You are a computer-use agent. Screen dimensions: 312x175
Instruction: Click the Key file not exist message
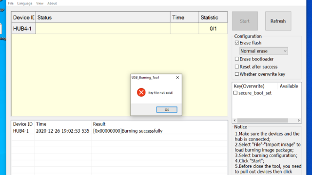click(x=160, y=93)
